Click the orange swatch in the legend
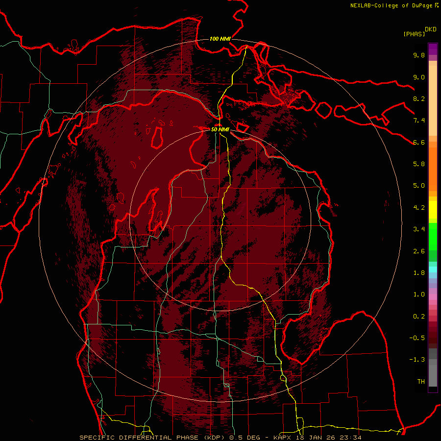 tap(433, 169)
